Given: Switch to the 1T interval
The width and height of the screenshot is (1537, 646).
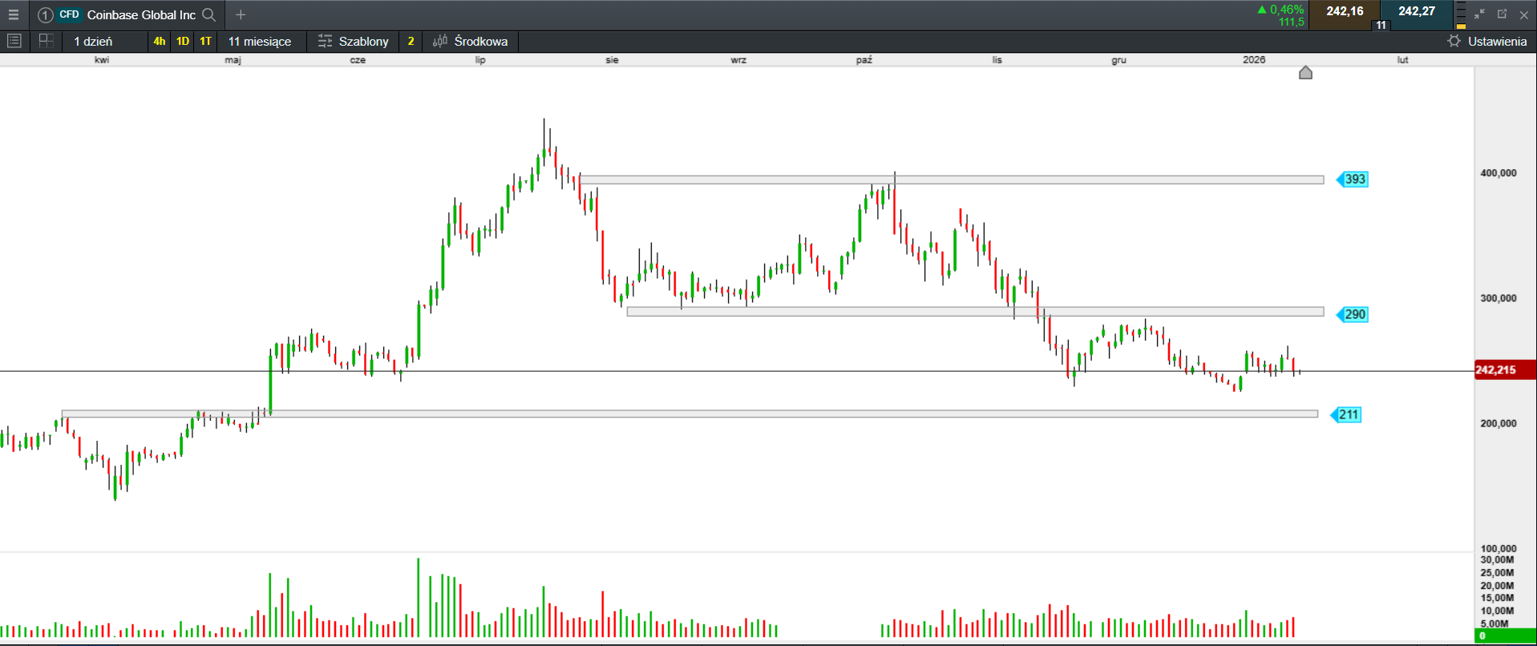Looking at the screenshot, I should 206,41.
